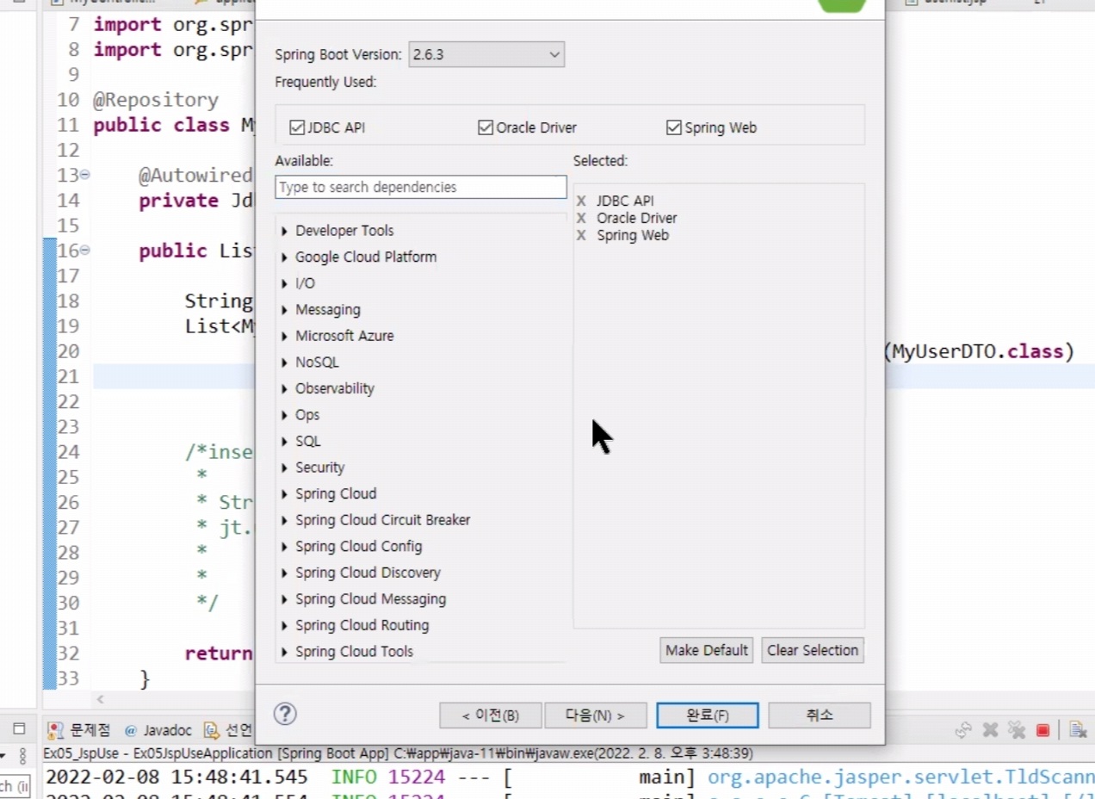Expand the Spring Cloud Routing category
The width and height of the screenshot is (1095, 799).
284,625
